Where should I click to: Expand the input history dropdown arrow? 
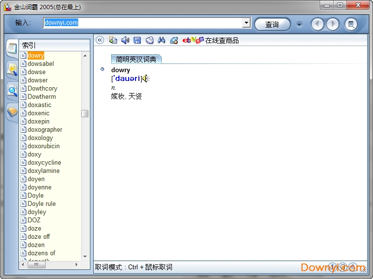point(246,23)
